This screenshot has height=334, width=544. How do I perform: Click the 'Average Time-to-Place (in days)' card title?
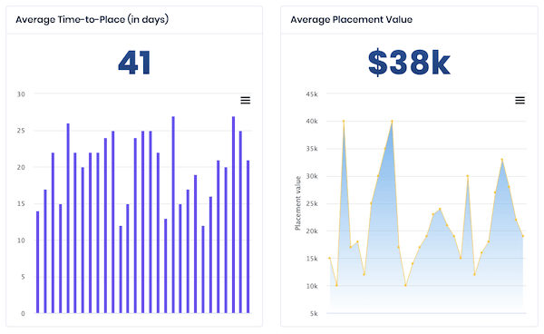92,19
